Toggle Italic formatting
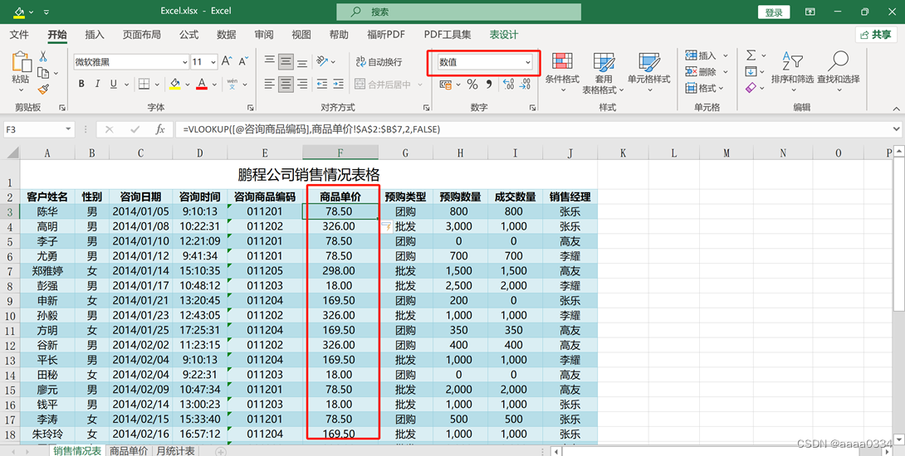 97,85
